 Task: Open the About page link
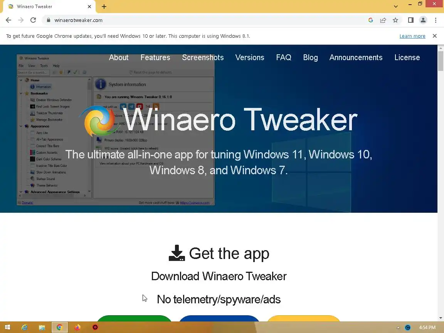tap(119, 57)
